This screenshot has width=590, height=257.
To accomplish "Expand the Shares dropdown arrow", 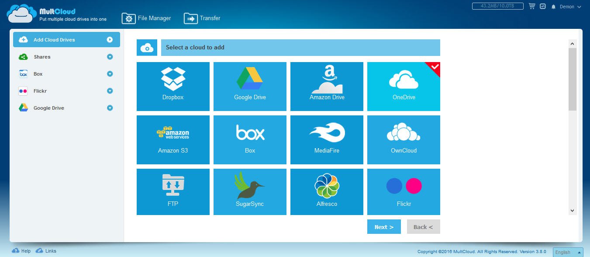I will coord(110,57).
